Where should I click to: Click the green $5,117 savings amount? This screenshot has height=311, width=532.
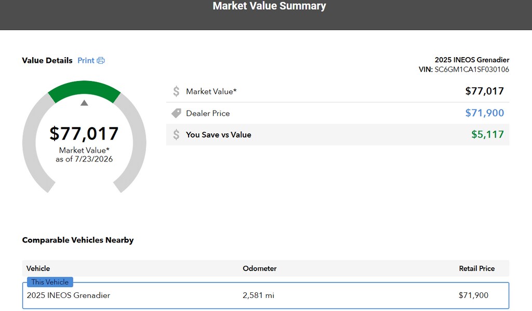tap(487, 134)
